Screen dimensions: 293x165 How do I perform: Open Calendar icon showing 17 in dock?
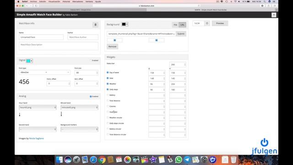(119, 160)
